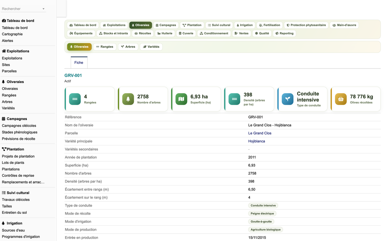Viewport: 389px width, 241px height.
Task: Open Fertilisation module
Action: [x=270, y=25]
